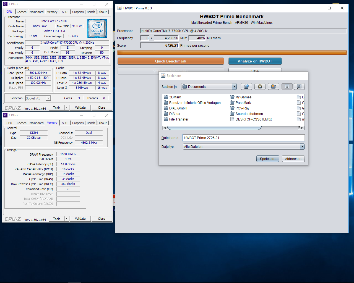Click Tools button in lower CPU-Z window
This screenshot has width=354, height=283.
(57, 219)
